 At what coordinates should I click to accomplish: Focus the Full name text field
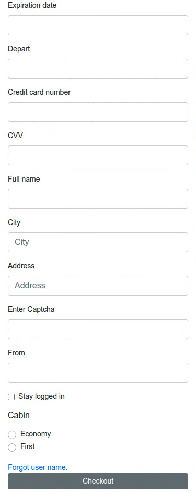(98, 199)
